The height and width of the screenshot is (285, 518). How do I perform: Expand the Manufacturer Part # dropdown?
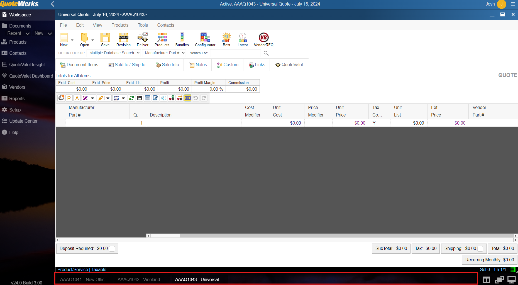(x=164, y=53)
